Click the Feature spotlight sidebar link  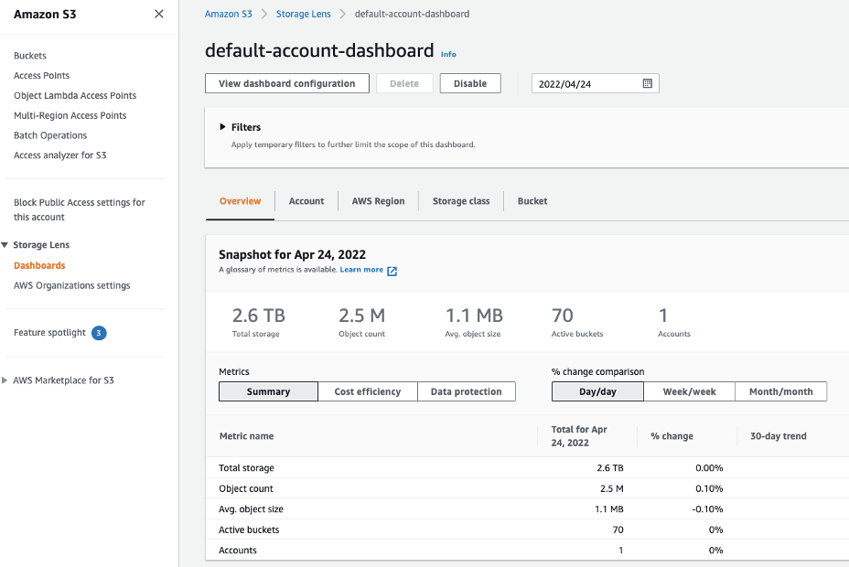click(49, 333)
